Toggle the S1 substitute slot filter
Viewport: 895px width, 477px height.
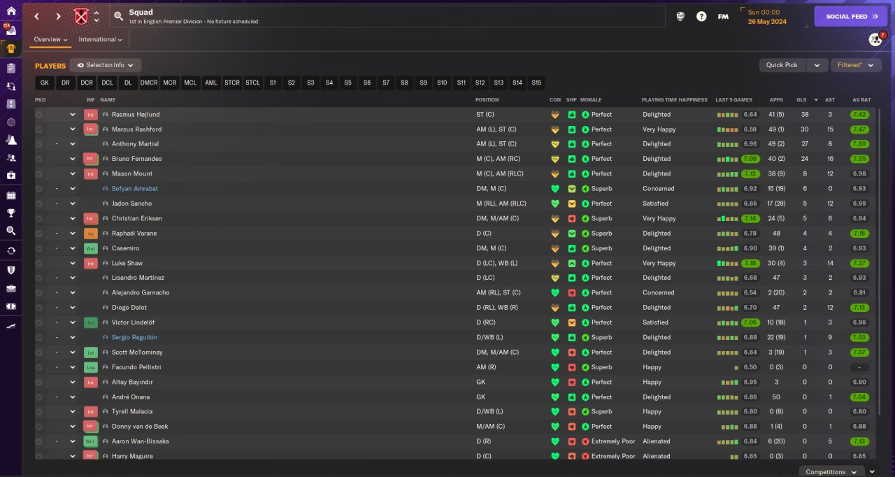[273, 83]
